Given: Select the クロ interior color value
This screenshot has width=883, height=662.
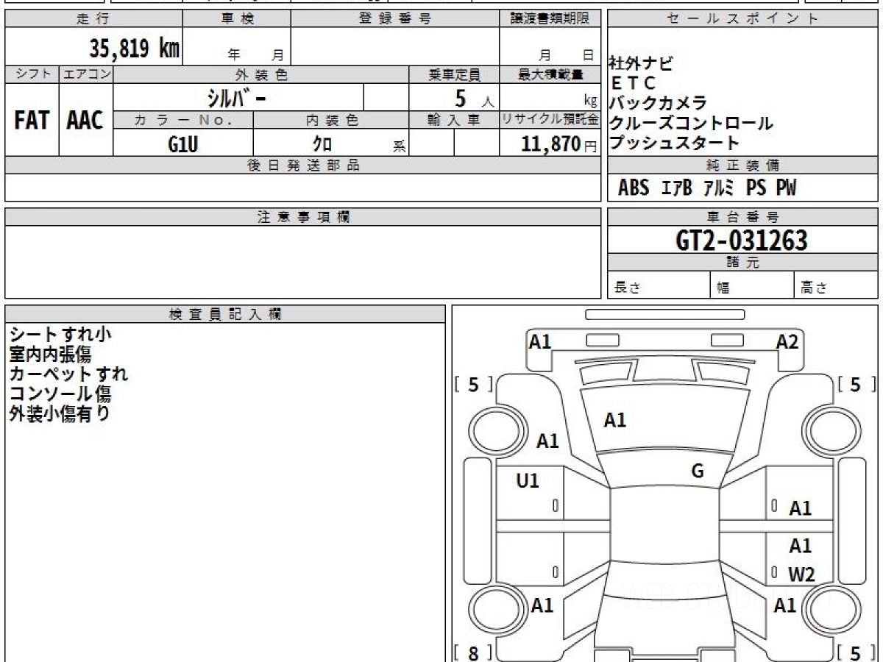Looking at the screenshot, I should (322, 144).
